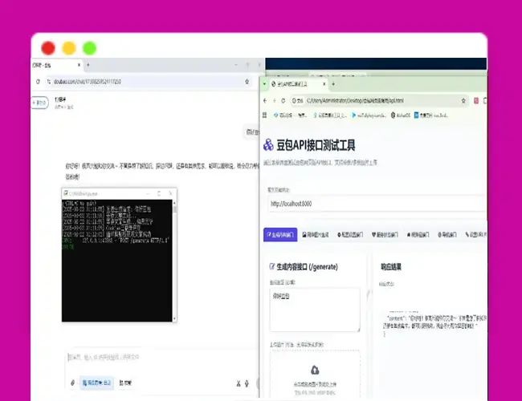This screenshot has height=401, width=522.
Task: Open a new tab in API tool browser window
Action: [333, 84]
